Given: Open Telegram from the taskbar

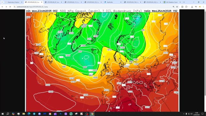Looking at the screenshot, I should click(x=34, y=114).
